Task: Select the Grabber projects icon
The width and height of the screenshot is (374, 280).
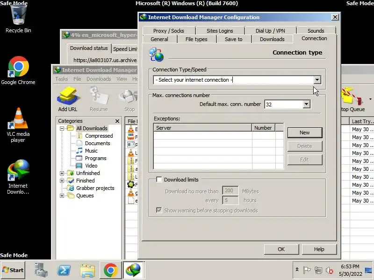Action: click(71, 188)
